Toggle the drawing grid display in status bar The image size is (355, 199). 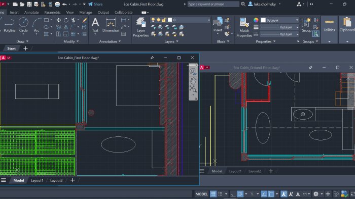pos(213,194)
